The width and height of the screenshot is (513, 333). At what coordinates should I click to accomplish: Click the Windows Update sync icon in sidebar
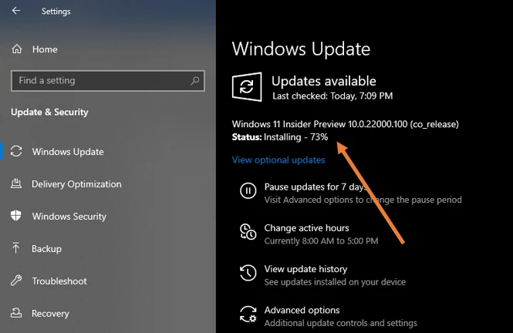16,151
